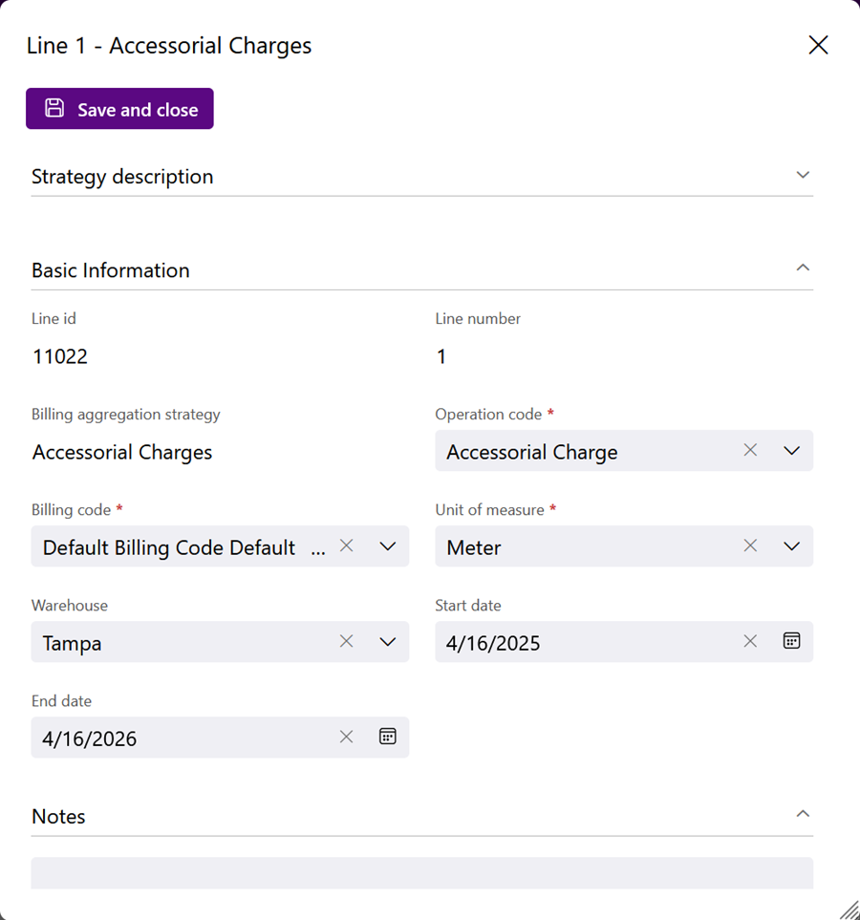Open the End date calendar picker
Viewport: 860px width, 920px height.
click(x=387, y=737)
